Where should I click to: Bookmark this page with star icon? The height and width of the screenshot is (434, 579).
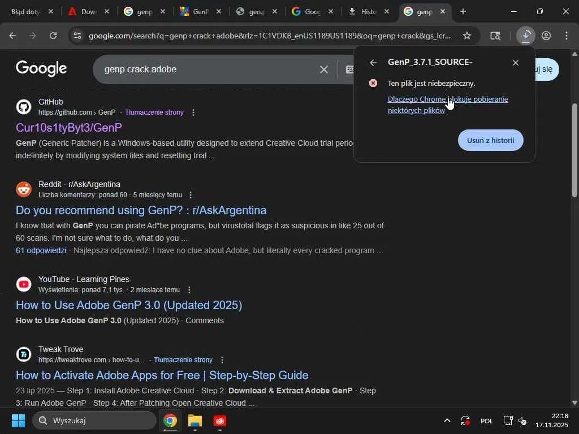[467, 36]
